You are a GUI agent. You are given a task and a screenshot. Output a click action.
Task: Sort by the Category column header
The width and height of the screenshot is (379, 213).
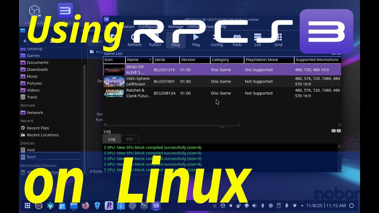tap(227, 60)
